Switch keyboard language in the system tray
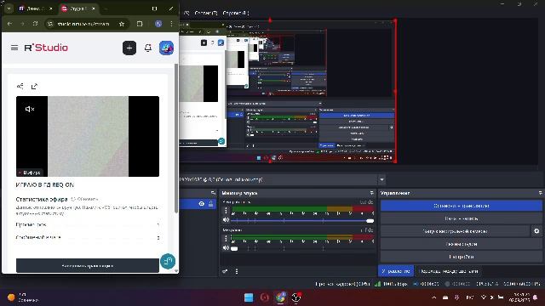The height and width of the screenshot is (306, 545). (469, 297)
